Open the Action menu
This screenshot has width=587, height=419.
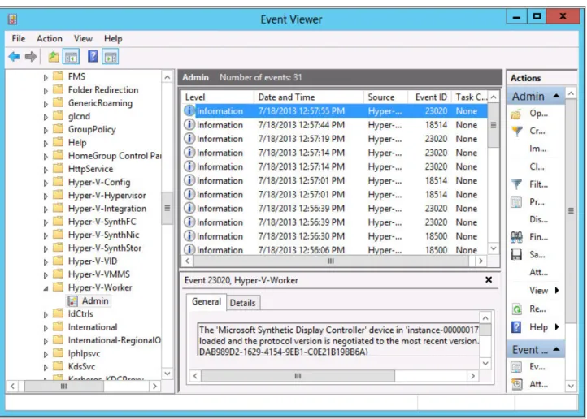50,38
